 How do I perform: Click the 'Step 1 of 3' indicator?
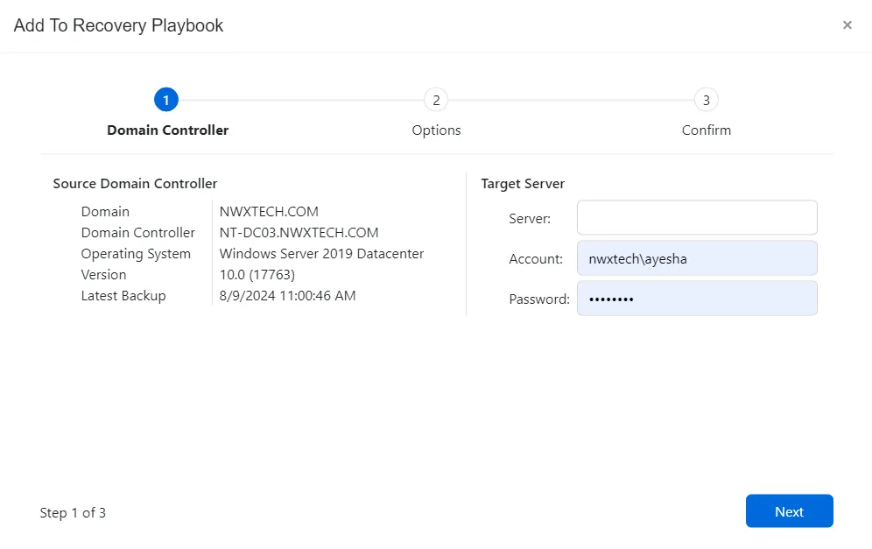[73, 513]
